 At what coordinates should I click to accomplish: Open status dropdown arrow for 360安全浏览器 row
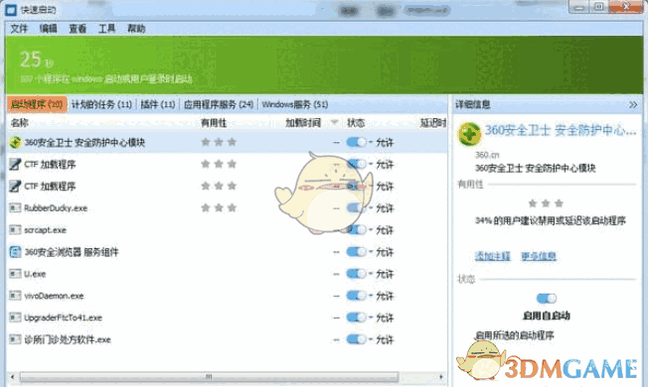point(371,252)
